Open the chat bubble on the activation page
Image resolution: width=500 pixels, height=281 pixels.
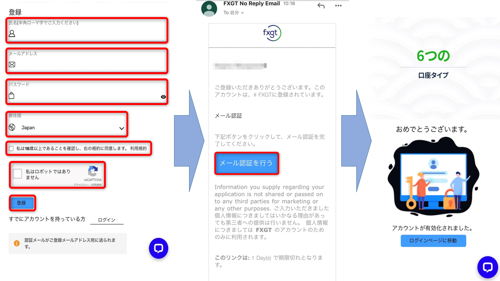[x=487, y=267]
